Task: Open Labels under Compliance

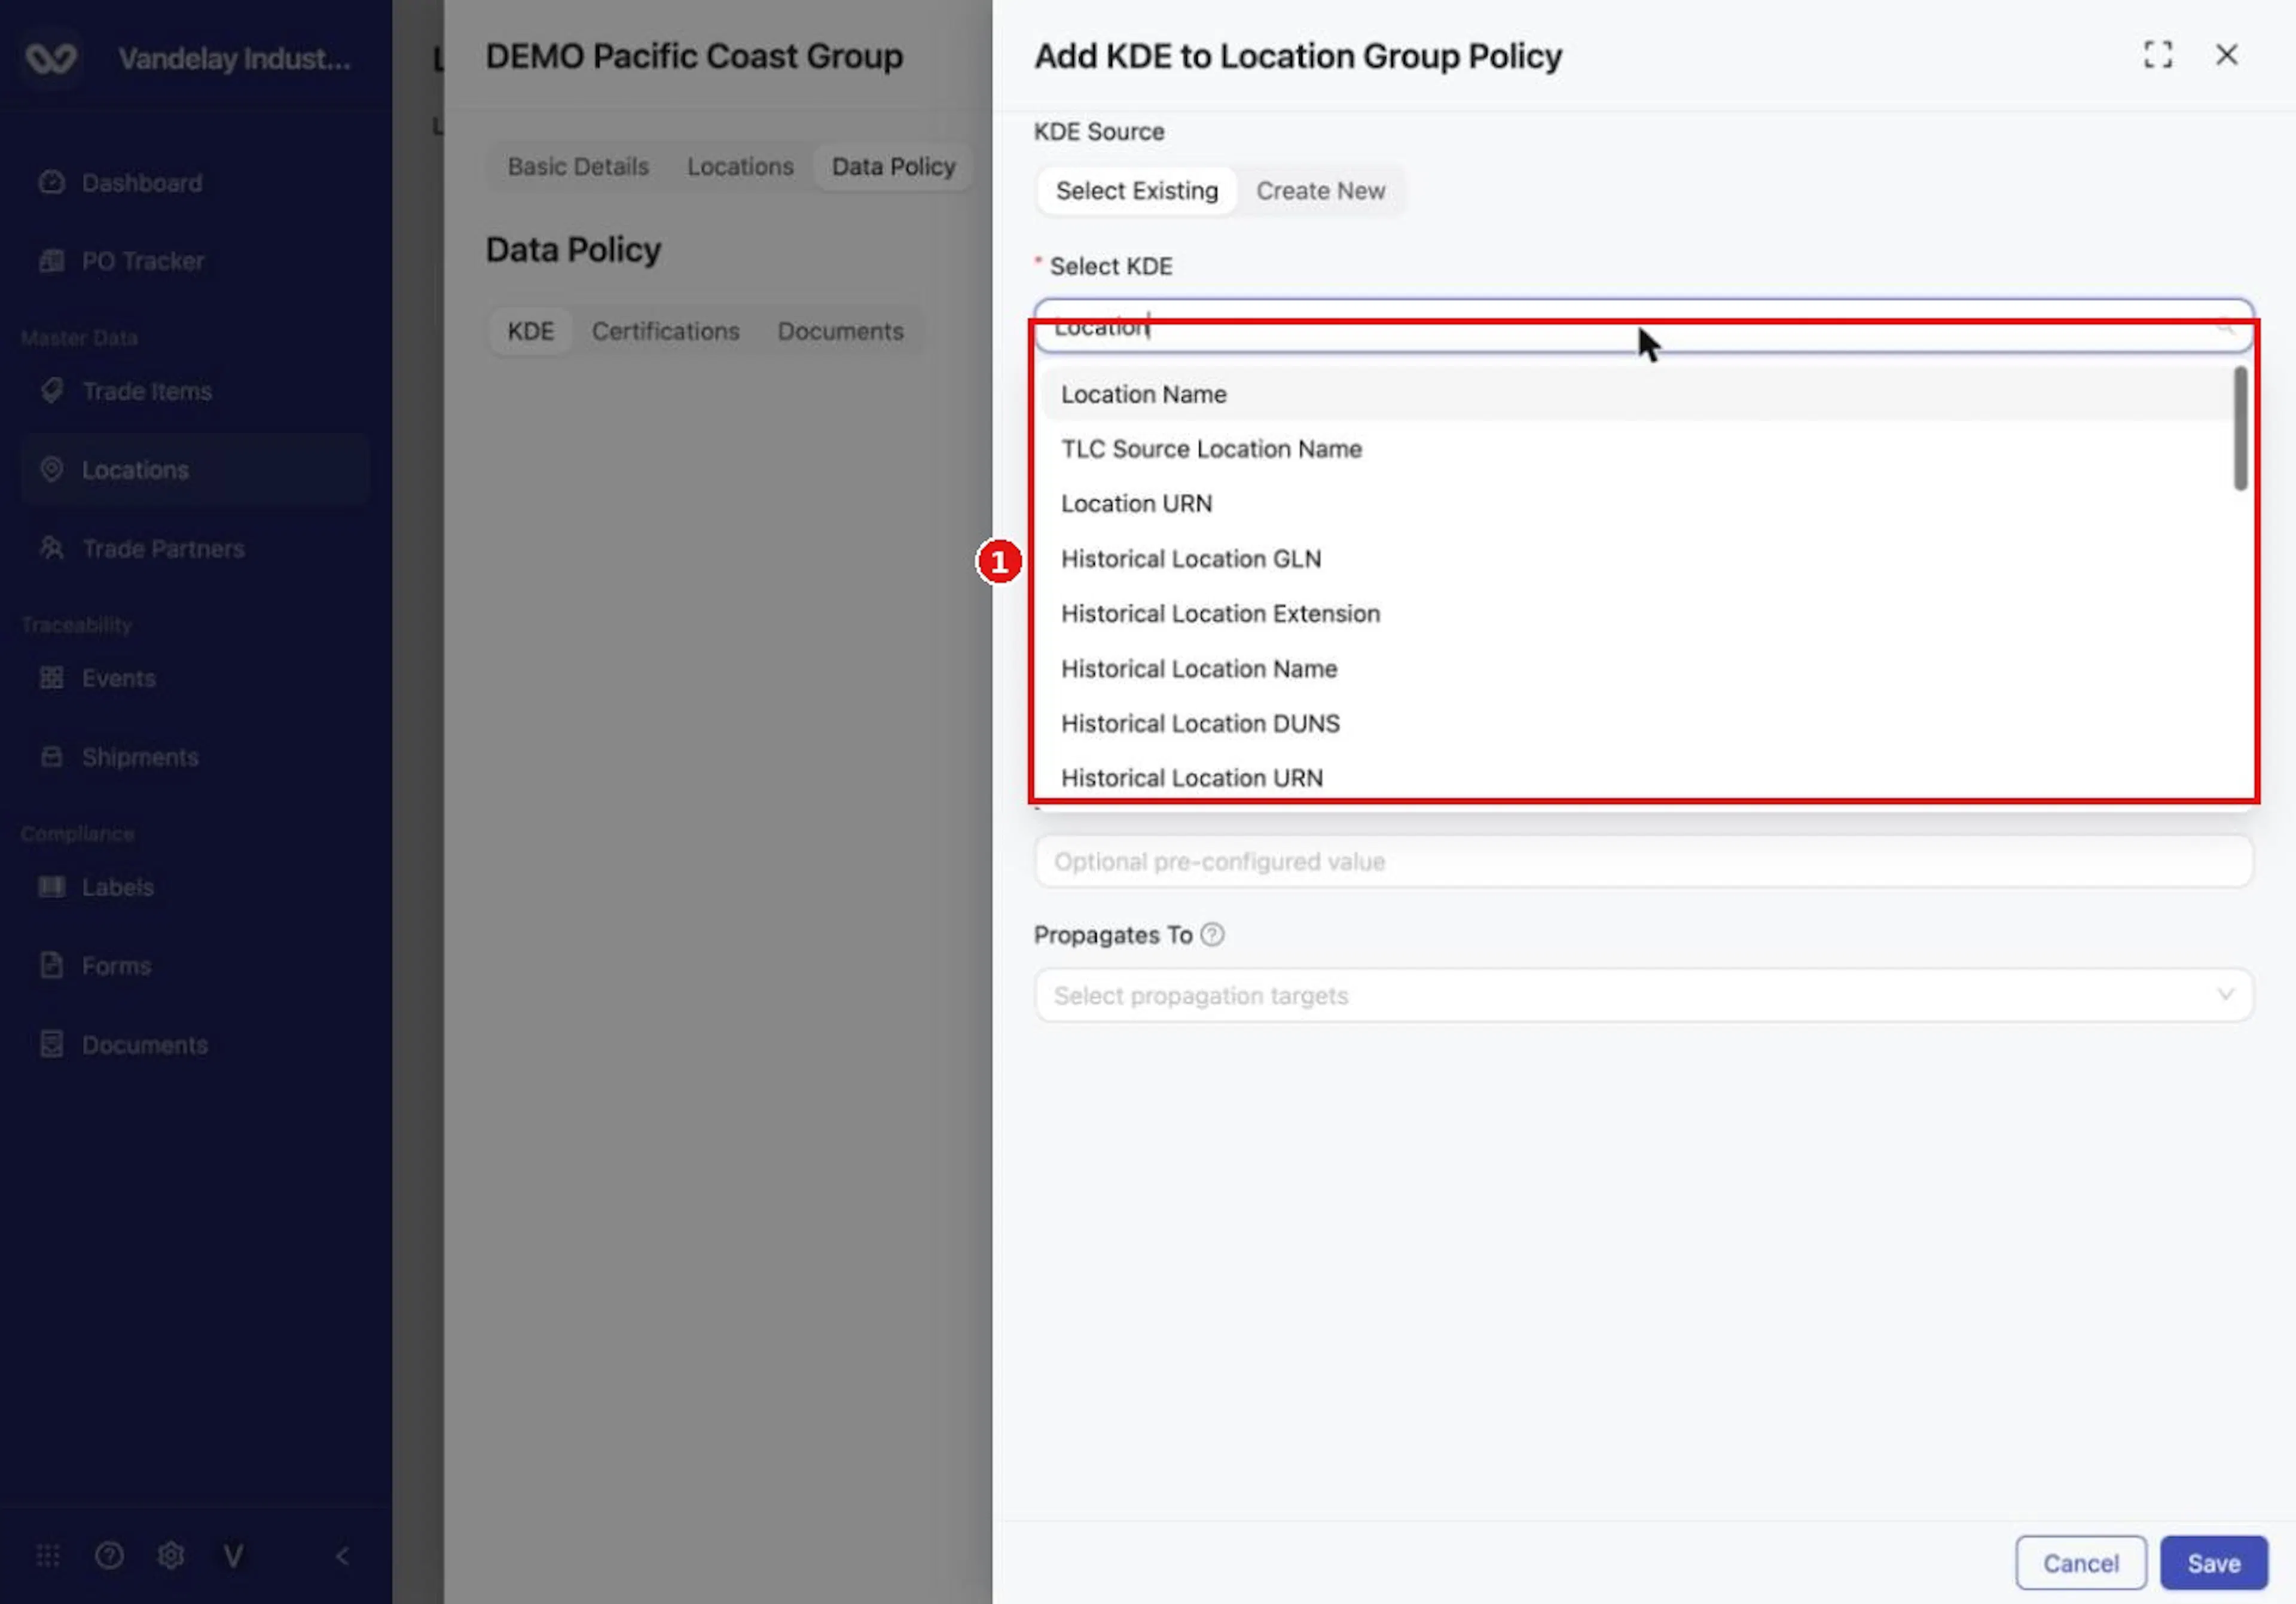Action: pyautogui.click(x=117, y=887)
